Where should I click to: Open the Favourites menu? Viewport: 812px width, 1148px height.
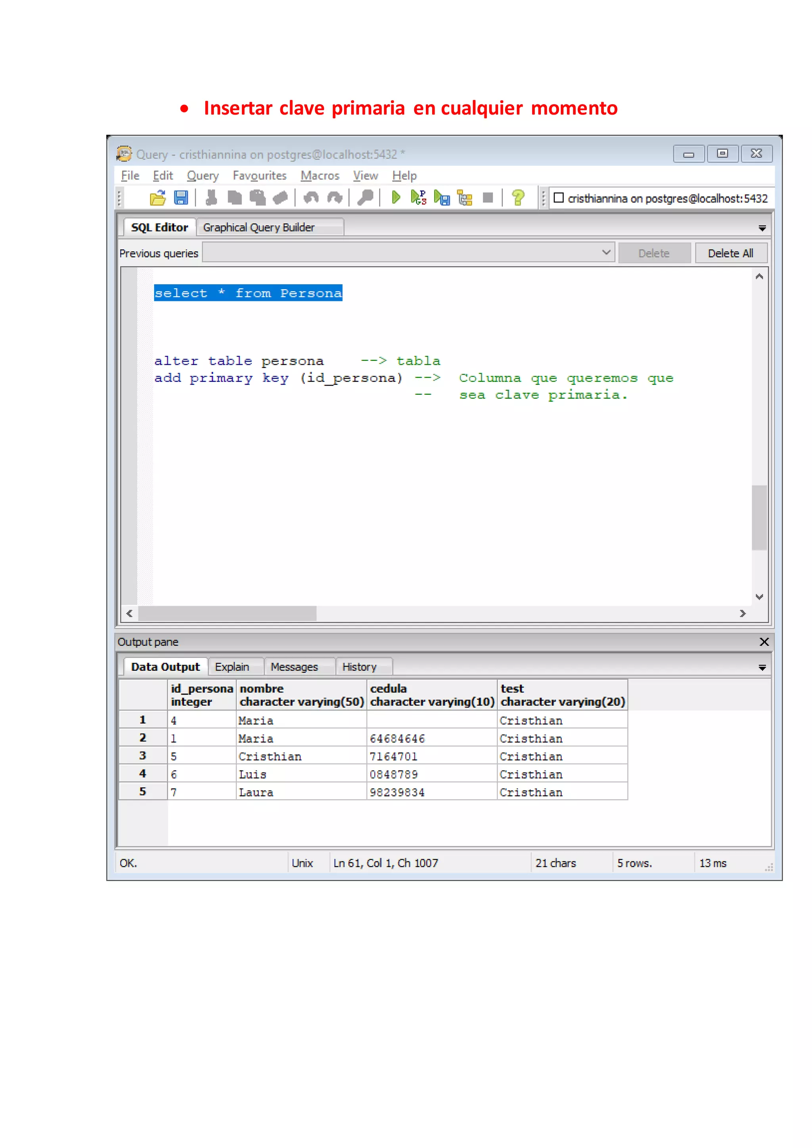260,176
